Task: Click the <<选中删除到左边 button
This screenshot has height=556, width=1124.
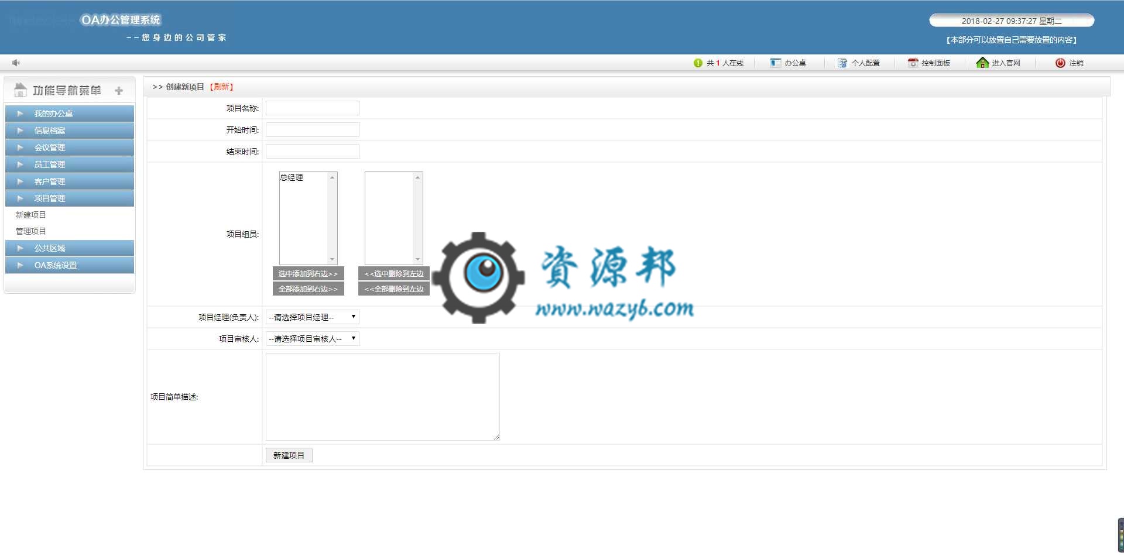Action: coord(394,274)
